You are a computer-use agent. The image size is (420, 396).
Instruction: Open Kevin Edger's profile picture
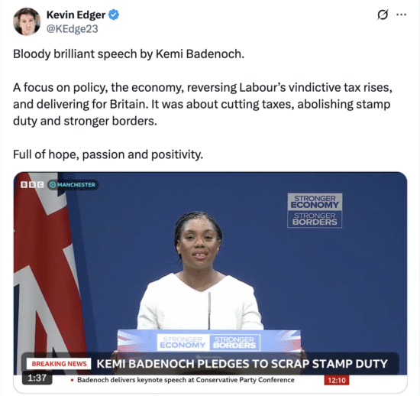[x=27, y=21]
